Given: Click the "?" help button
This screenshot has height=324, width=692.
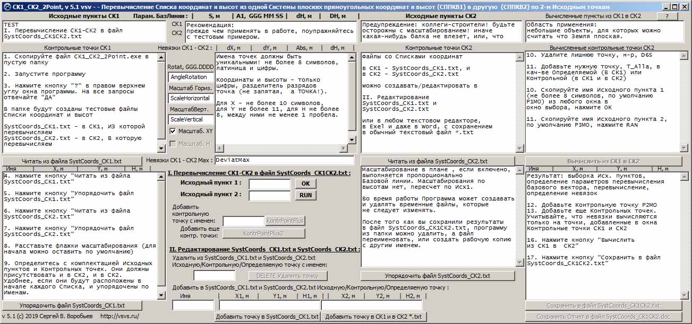Looking at the screenshot, I should coord(667,16).
